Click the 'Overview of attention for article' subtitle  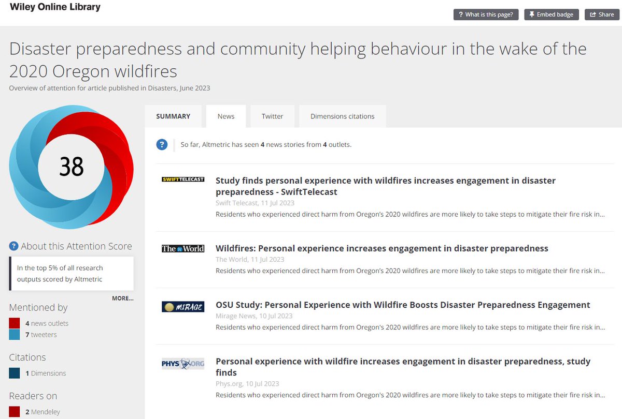tap(109, 88)
